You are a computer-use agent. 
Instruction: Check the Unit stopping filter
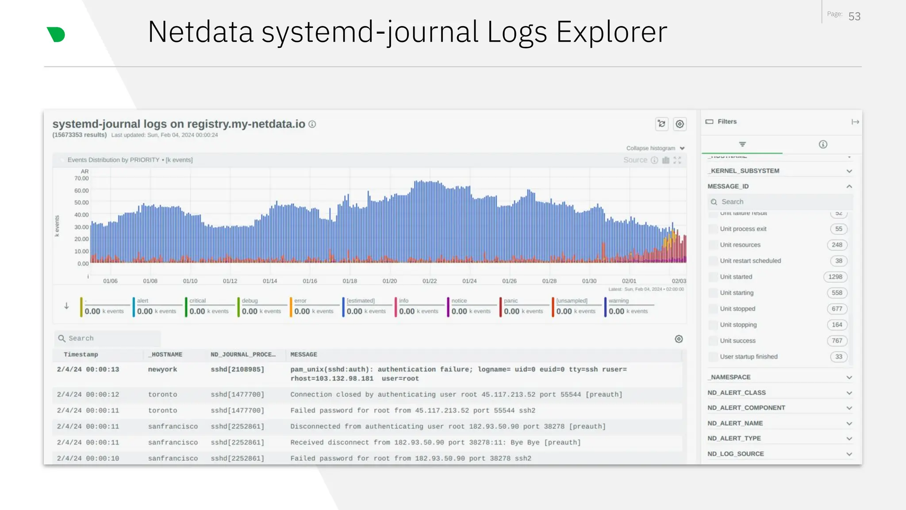[x=713, y=325]
